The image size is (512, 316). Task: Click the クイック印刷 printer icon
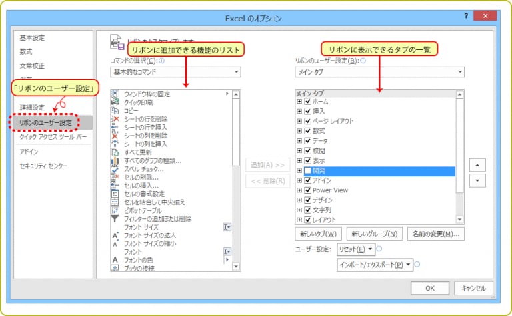[x=115, y=102]
